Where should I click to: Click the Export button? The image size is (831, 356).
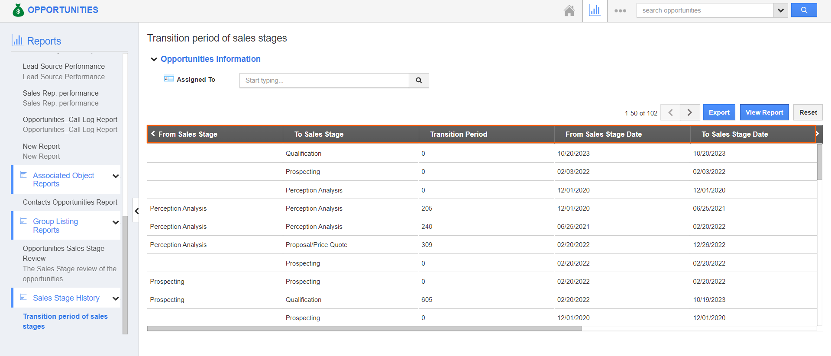719,112
